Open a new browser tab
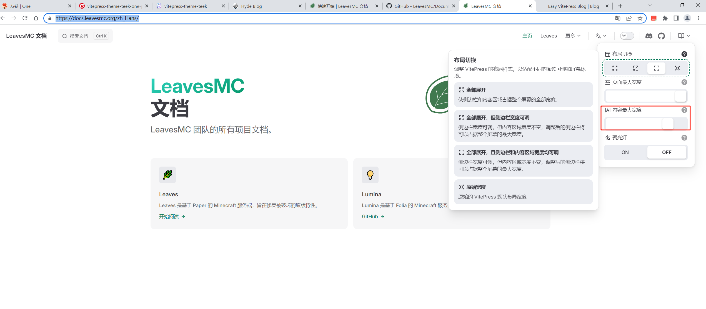 tap(620, 6)
